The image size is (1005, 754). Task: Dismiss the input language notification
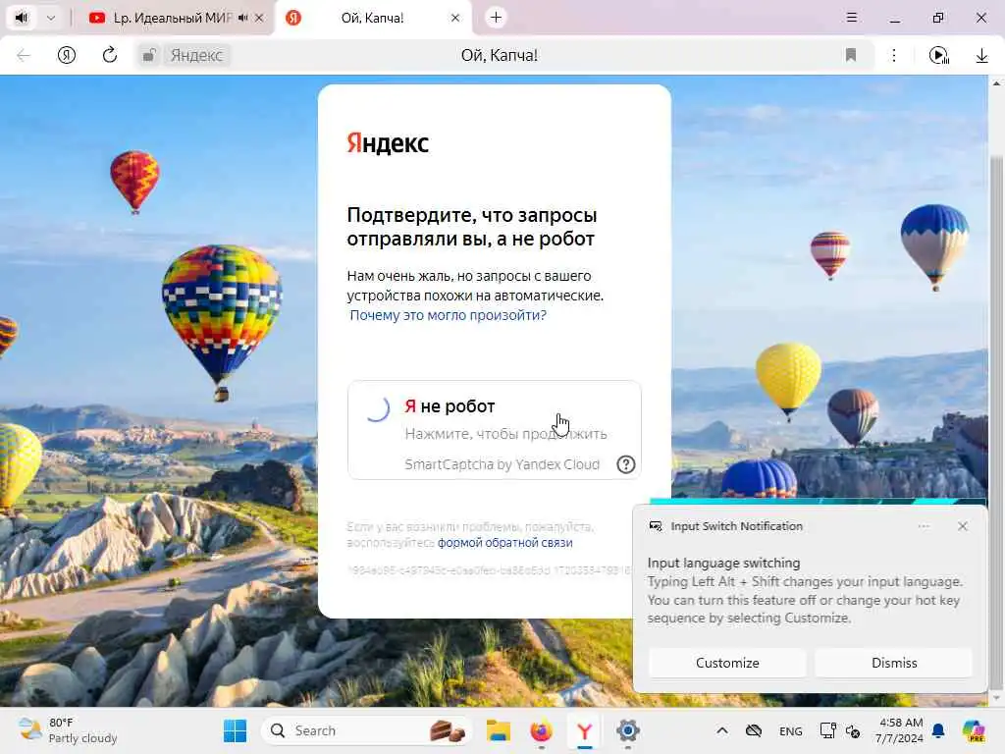pyautogui.click(x=894, y=663)
